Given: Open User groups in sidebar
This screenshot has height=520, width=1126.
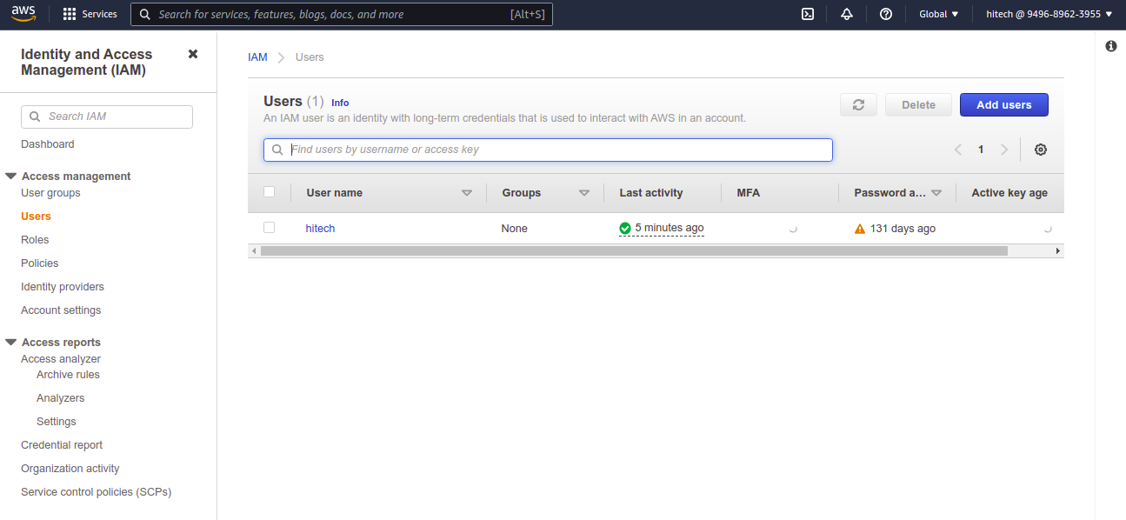Looking at the screenshot, I should (50, 193).
